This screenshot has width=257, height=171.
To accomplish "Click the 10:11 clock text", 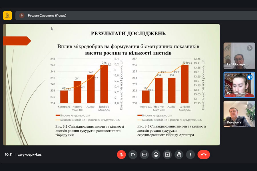I will click(x=9, y=154).
